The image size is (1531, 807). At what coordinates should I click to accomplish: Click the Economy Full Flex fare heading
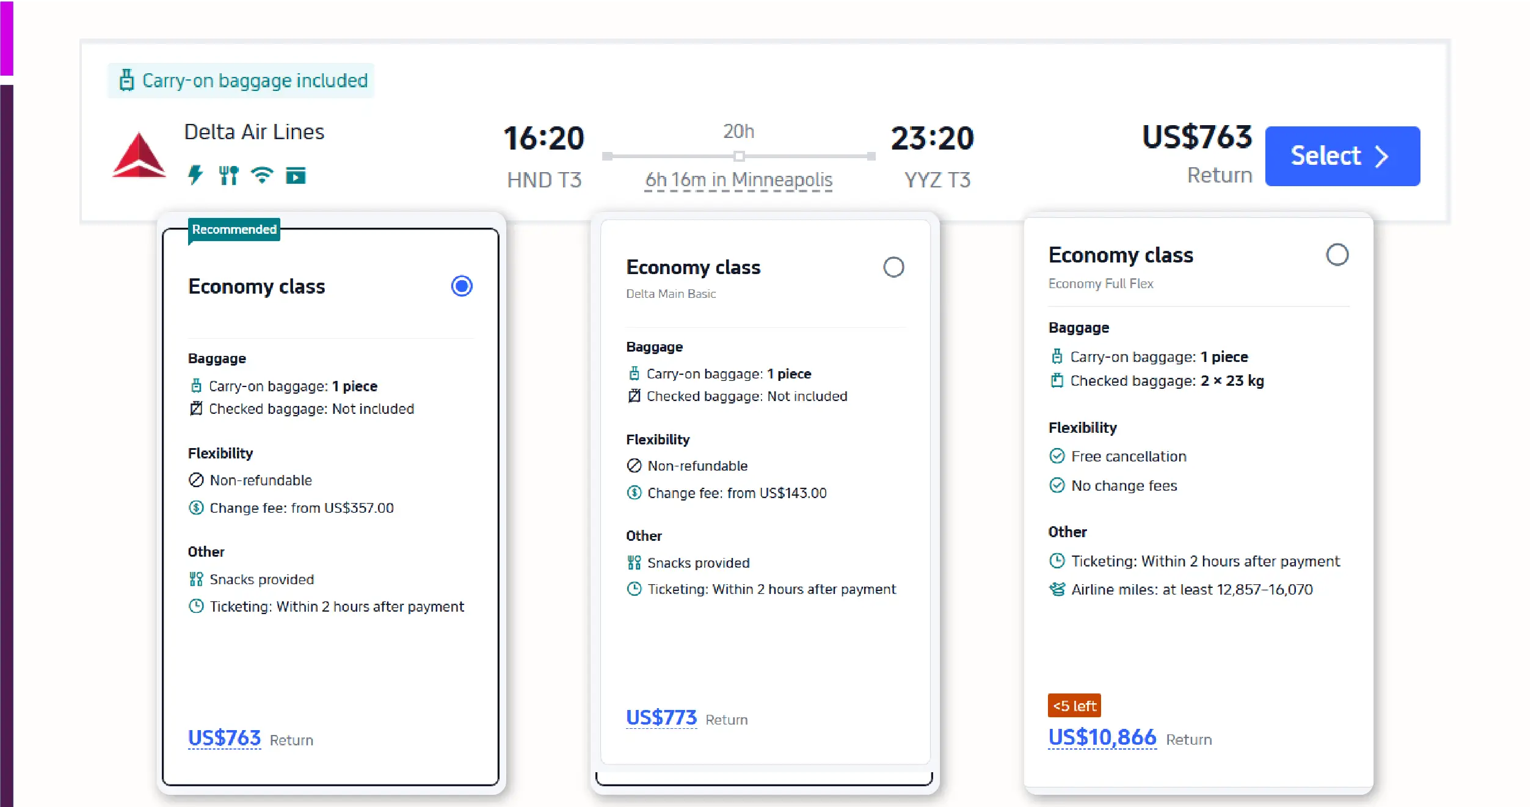click(x=1120, y=255)
